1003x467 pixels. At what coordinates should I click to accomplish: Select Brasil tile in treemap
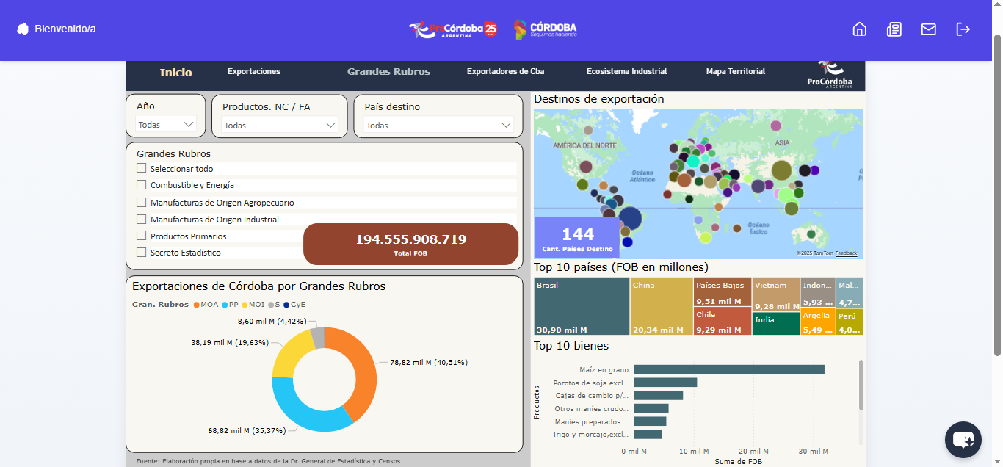point(581,306)
